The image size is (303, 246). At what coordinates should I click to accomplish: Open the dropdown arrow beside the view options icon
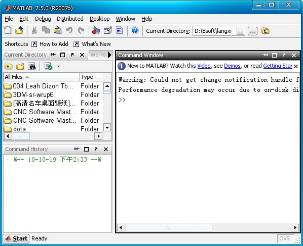(x=58, y=67)
